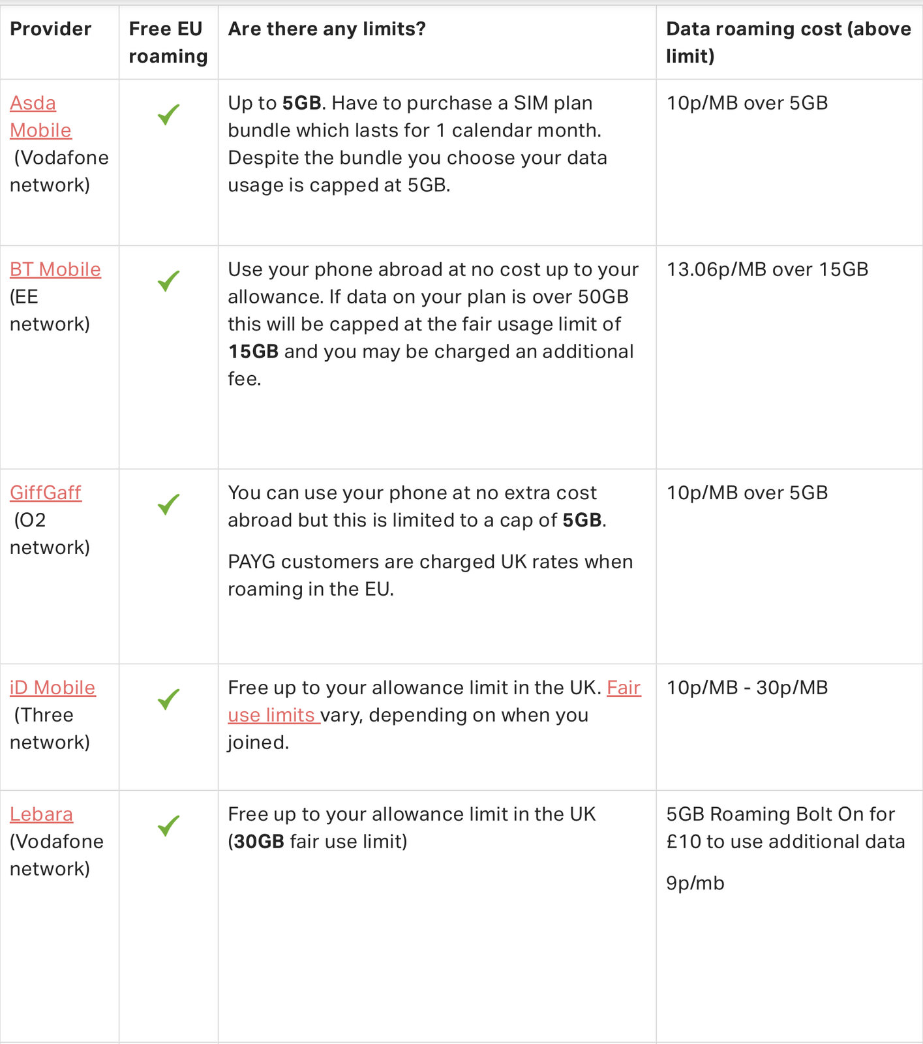Viewport: 923px width, 1044px height.
Task: Click the 'Free EU roaming' column header
Action: 168,42
